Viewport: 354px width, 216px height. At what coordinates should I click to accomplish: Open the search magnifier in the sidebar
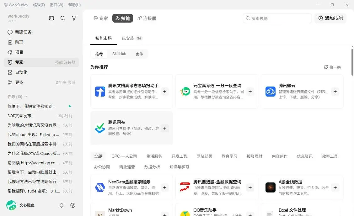pyautogui.click(x=63, y=18)
